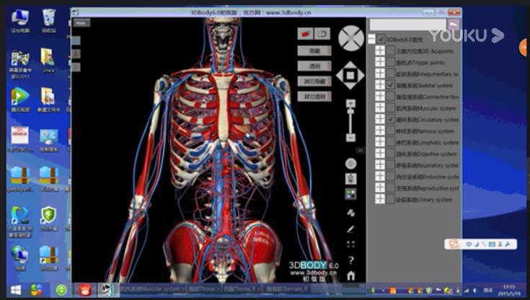Uncheck the Circulatory system checkbox

coord(390,119)
